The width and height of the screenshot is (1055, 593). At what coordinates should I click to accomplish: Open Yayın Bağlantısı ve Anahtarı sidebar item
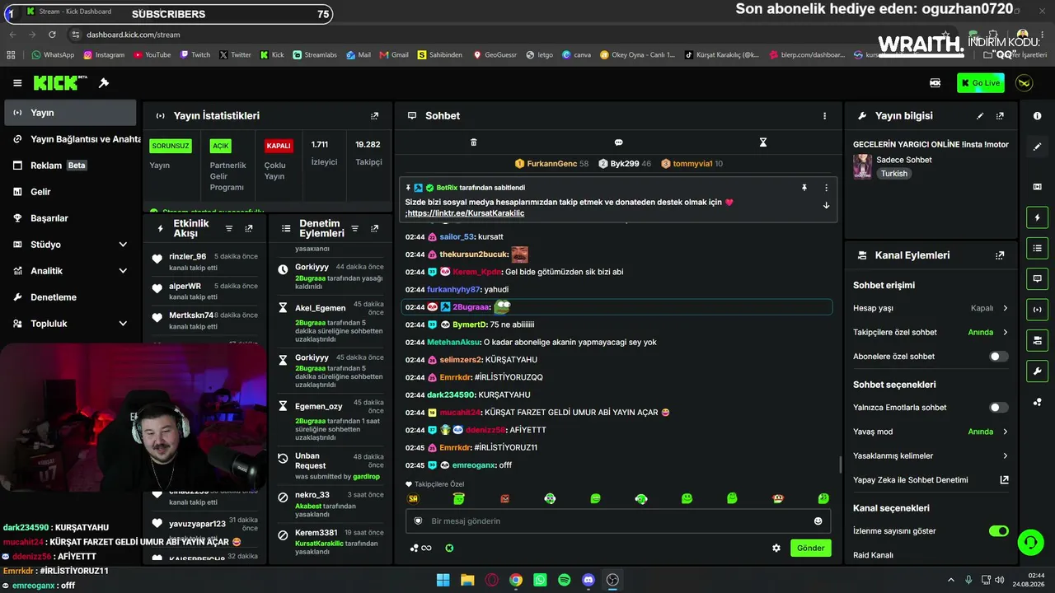point(70,139)
